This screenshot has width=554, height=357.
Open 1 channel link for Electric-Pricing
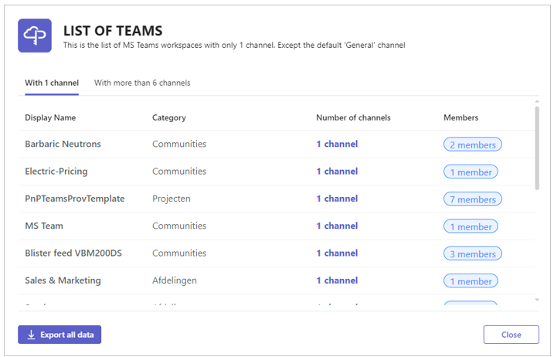pyautogui.click(x=337, y=171)
